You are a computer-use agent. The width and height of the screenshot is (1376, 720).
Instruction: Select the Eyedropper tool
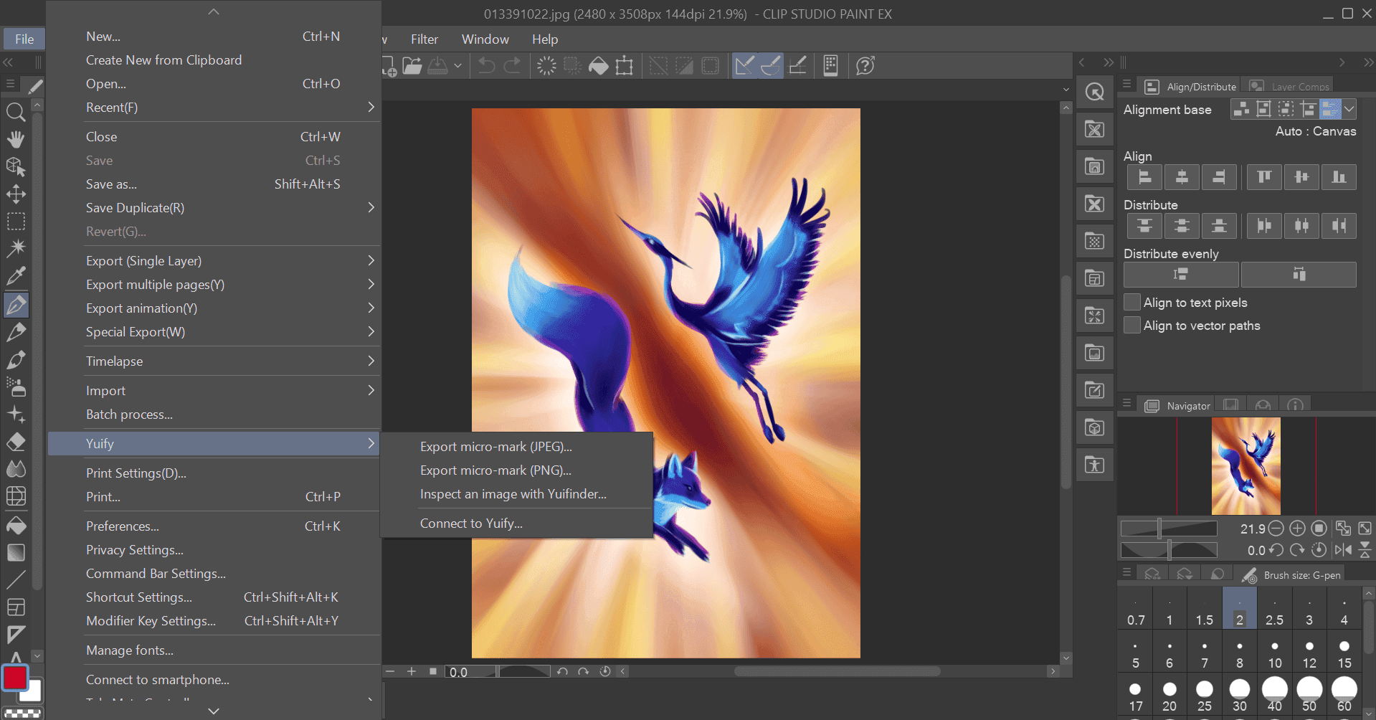[x=16, y=275]
